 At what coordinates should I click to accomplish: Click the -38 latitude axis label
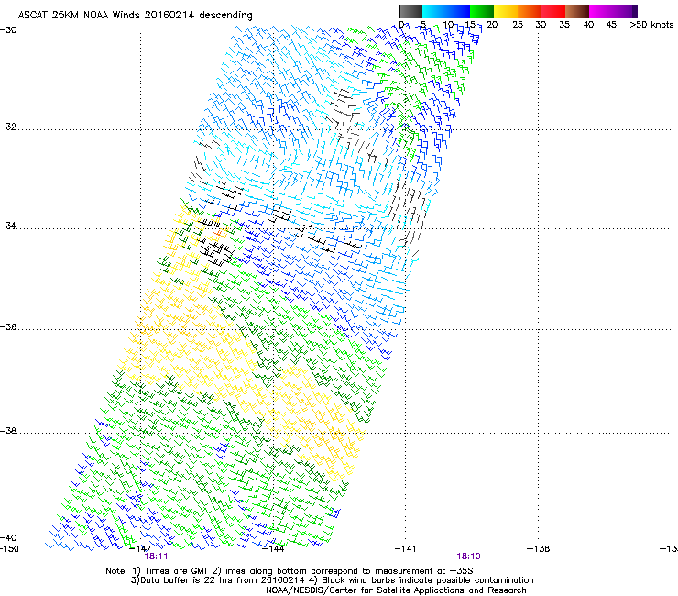(8, 431)
